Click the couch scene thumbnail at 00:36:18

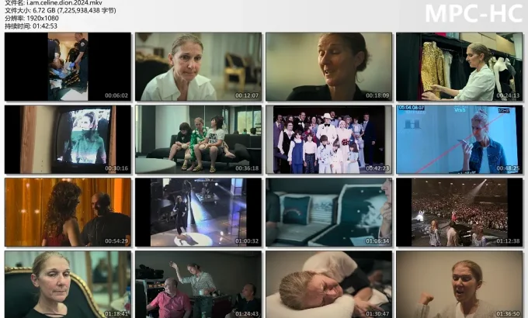pyautogui.click(x=199, y=140)
